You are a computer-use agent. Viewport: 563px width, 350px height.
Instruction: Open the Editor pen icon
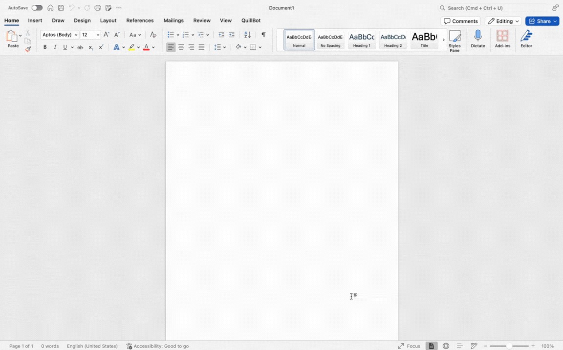(526, 39)
